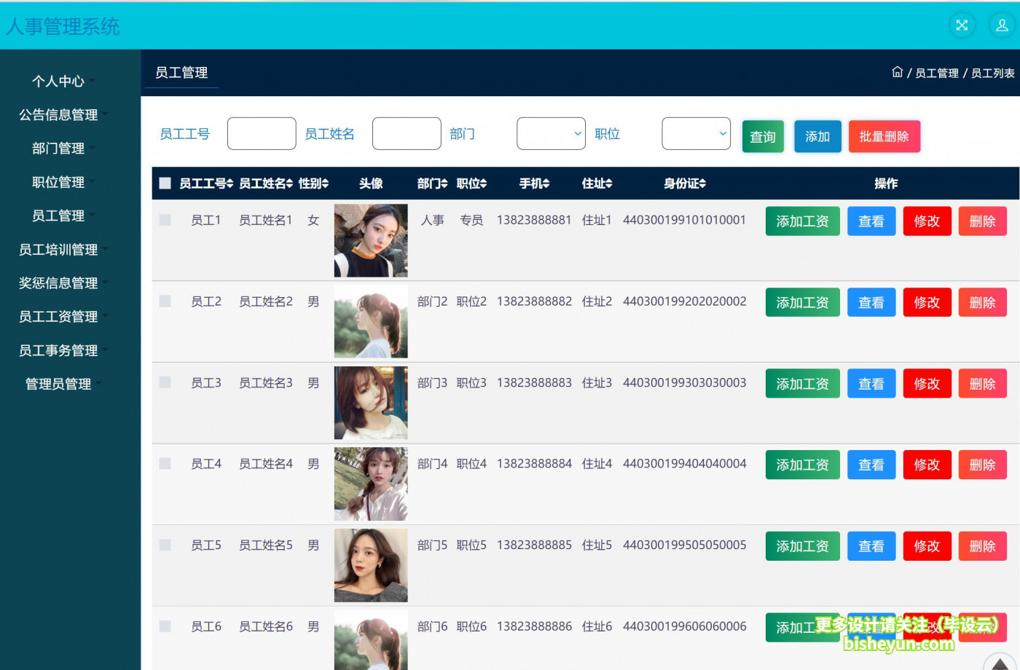Click the 批量删除 button
Viewport: 1020px width, 670px height.
pos(884,137)
